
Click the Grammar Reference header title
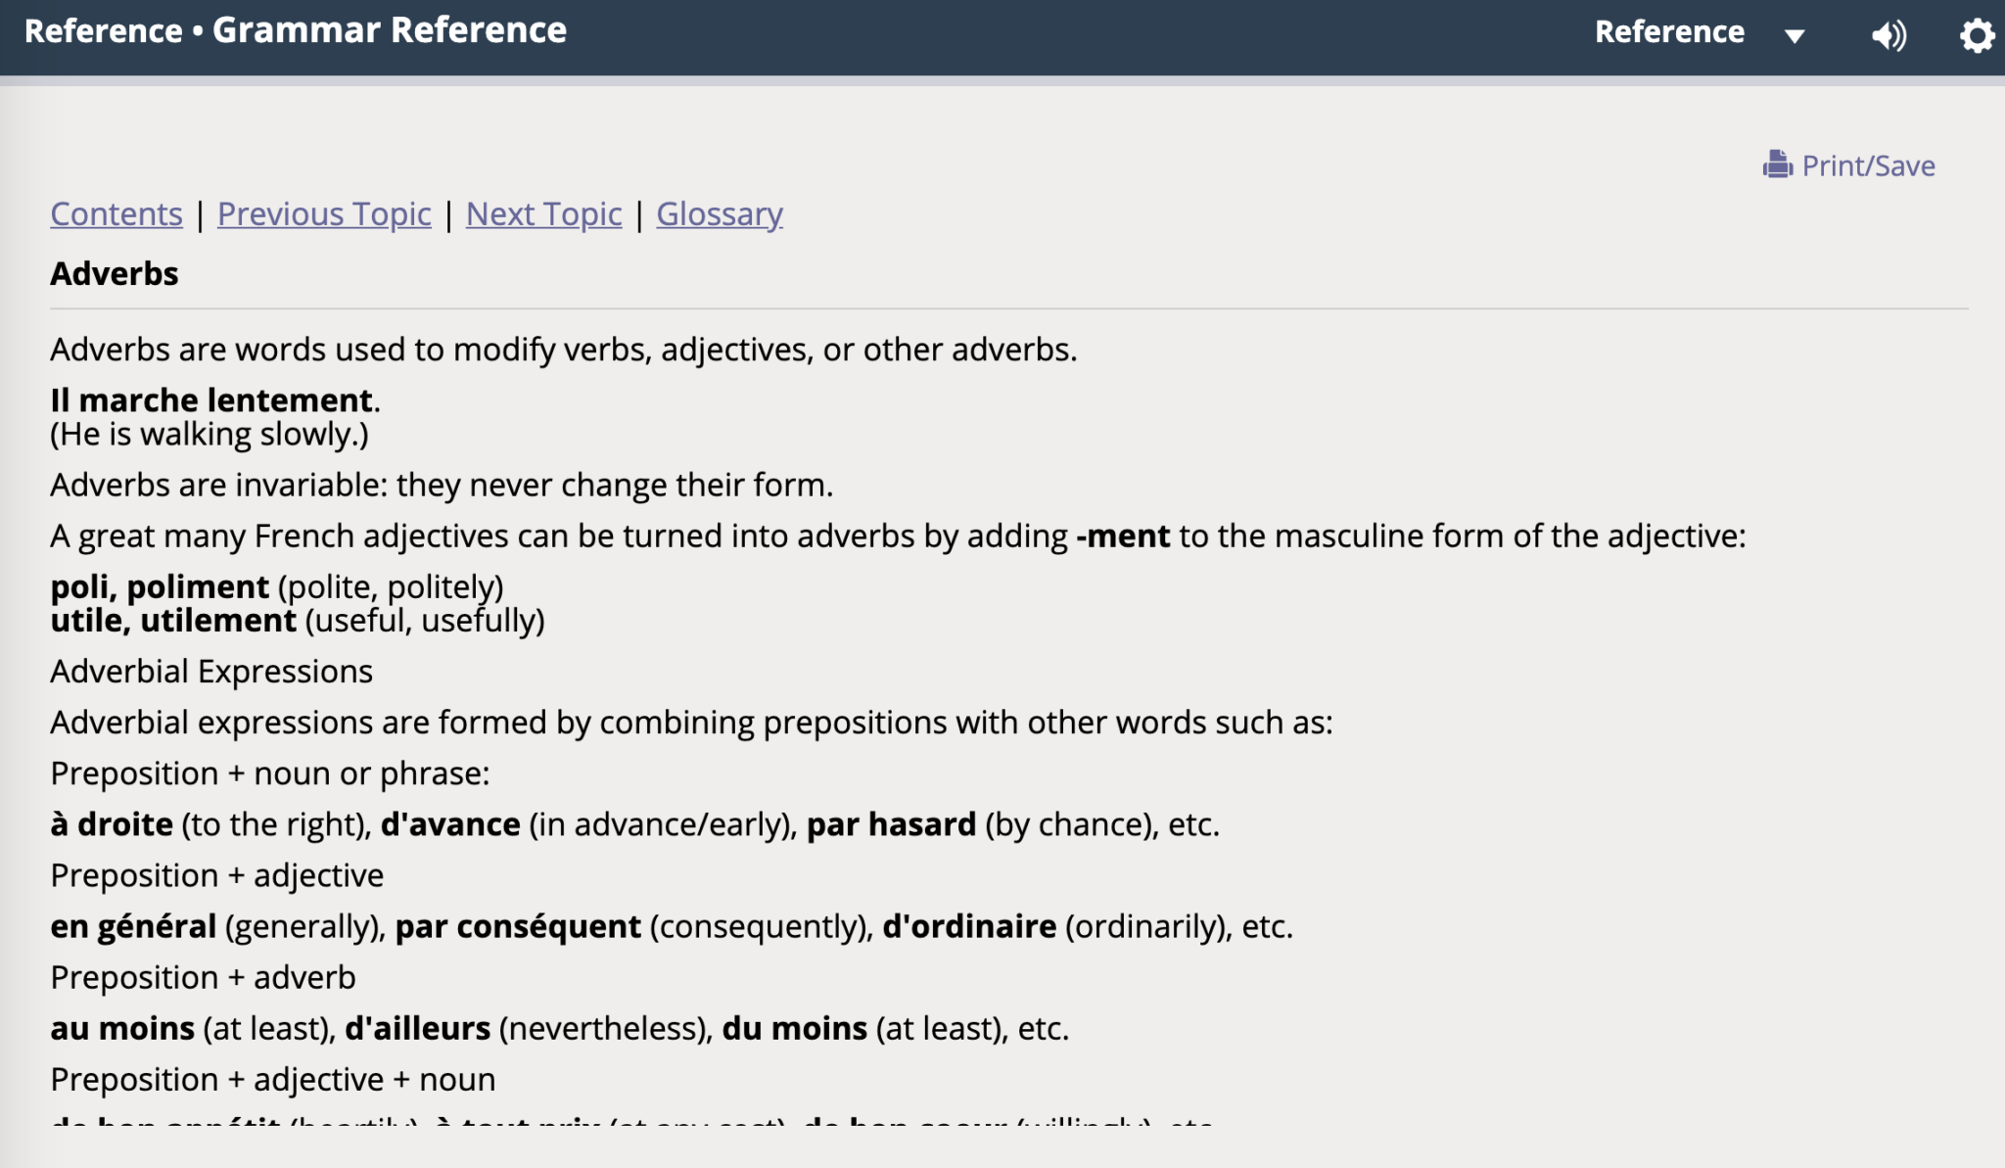point(390,30)
